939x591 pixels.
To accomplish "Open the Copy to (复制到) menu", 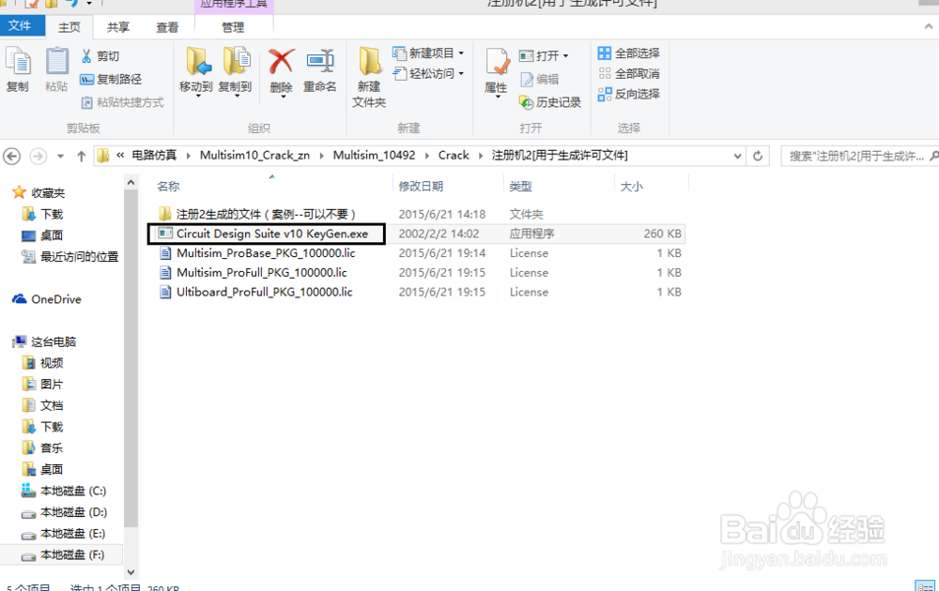I will pyautogui.click(x=236, y=71).
